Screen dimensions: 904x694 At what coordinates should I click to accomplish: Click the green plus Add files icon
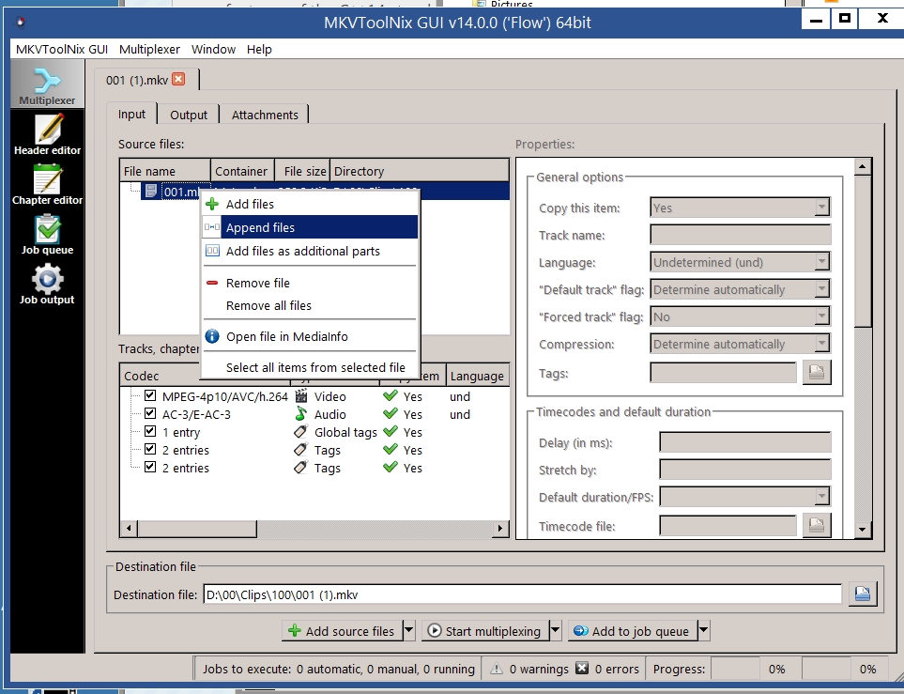pos(212,204)
